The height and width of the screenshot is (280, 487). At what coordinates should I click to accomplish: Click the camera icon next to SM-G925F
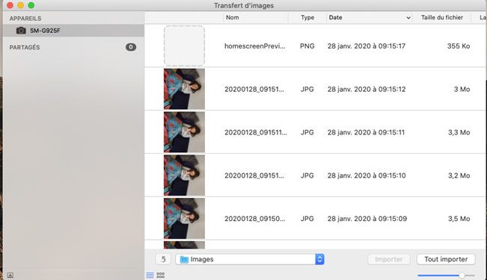point(21,31)
